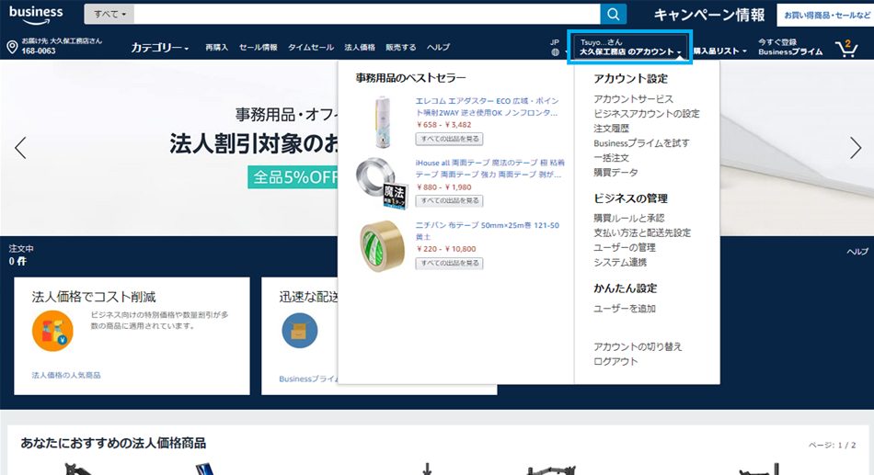The image size is (874, 475).
Task: Click the ¥658 - ¥3,482 price text
Action: click(x=443, y=125)
